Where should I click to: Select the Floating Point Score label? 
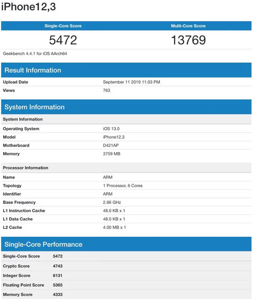(x=23, y=285)
